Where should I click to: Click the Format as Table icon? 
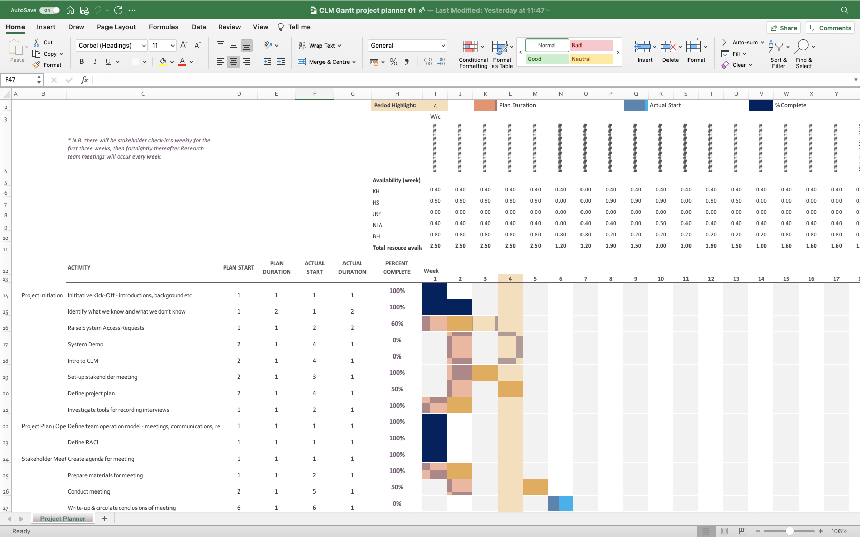pos(500,47)
